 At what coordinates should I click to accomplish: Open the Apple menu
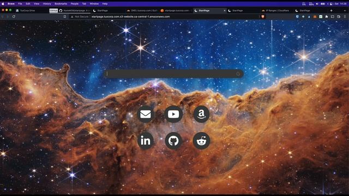3,4
